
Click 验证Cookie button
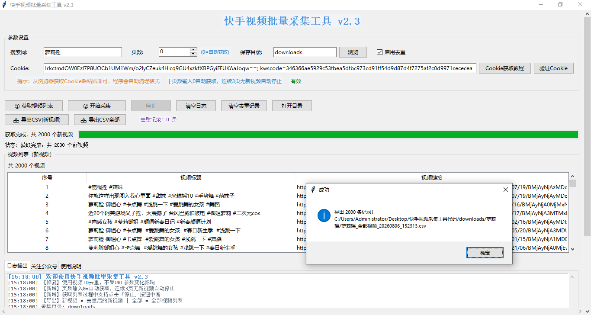553,68
